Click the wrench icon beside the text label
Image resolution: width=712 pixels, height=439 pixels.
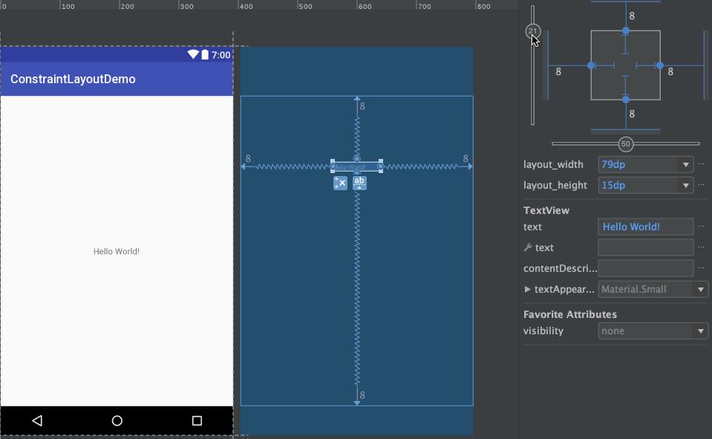[528, 247]
